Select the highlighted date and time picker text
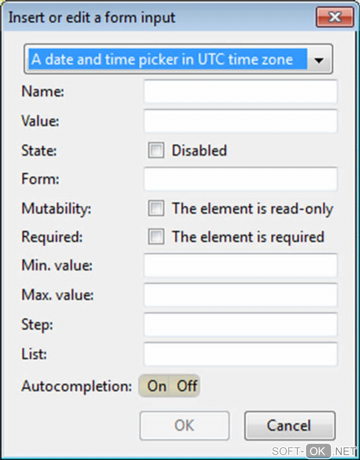Viewport: 360px width, 460px height. coord(162,59)
